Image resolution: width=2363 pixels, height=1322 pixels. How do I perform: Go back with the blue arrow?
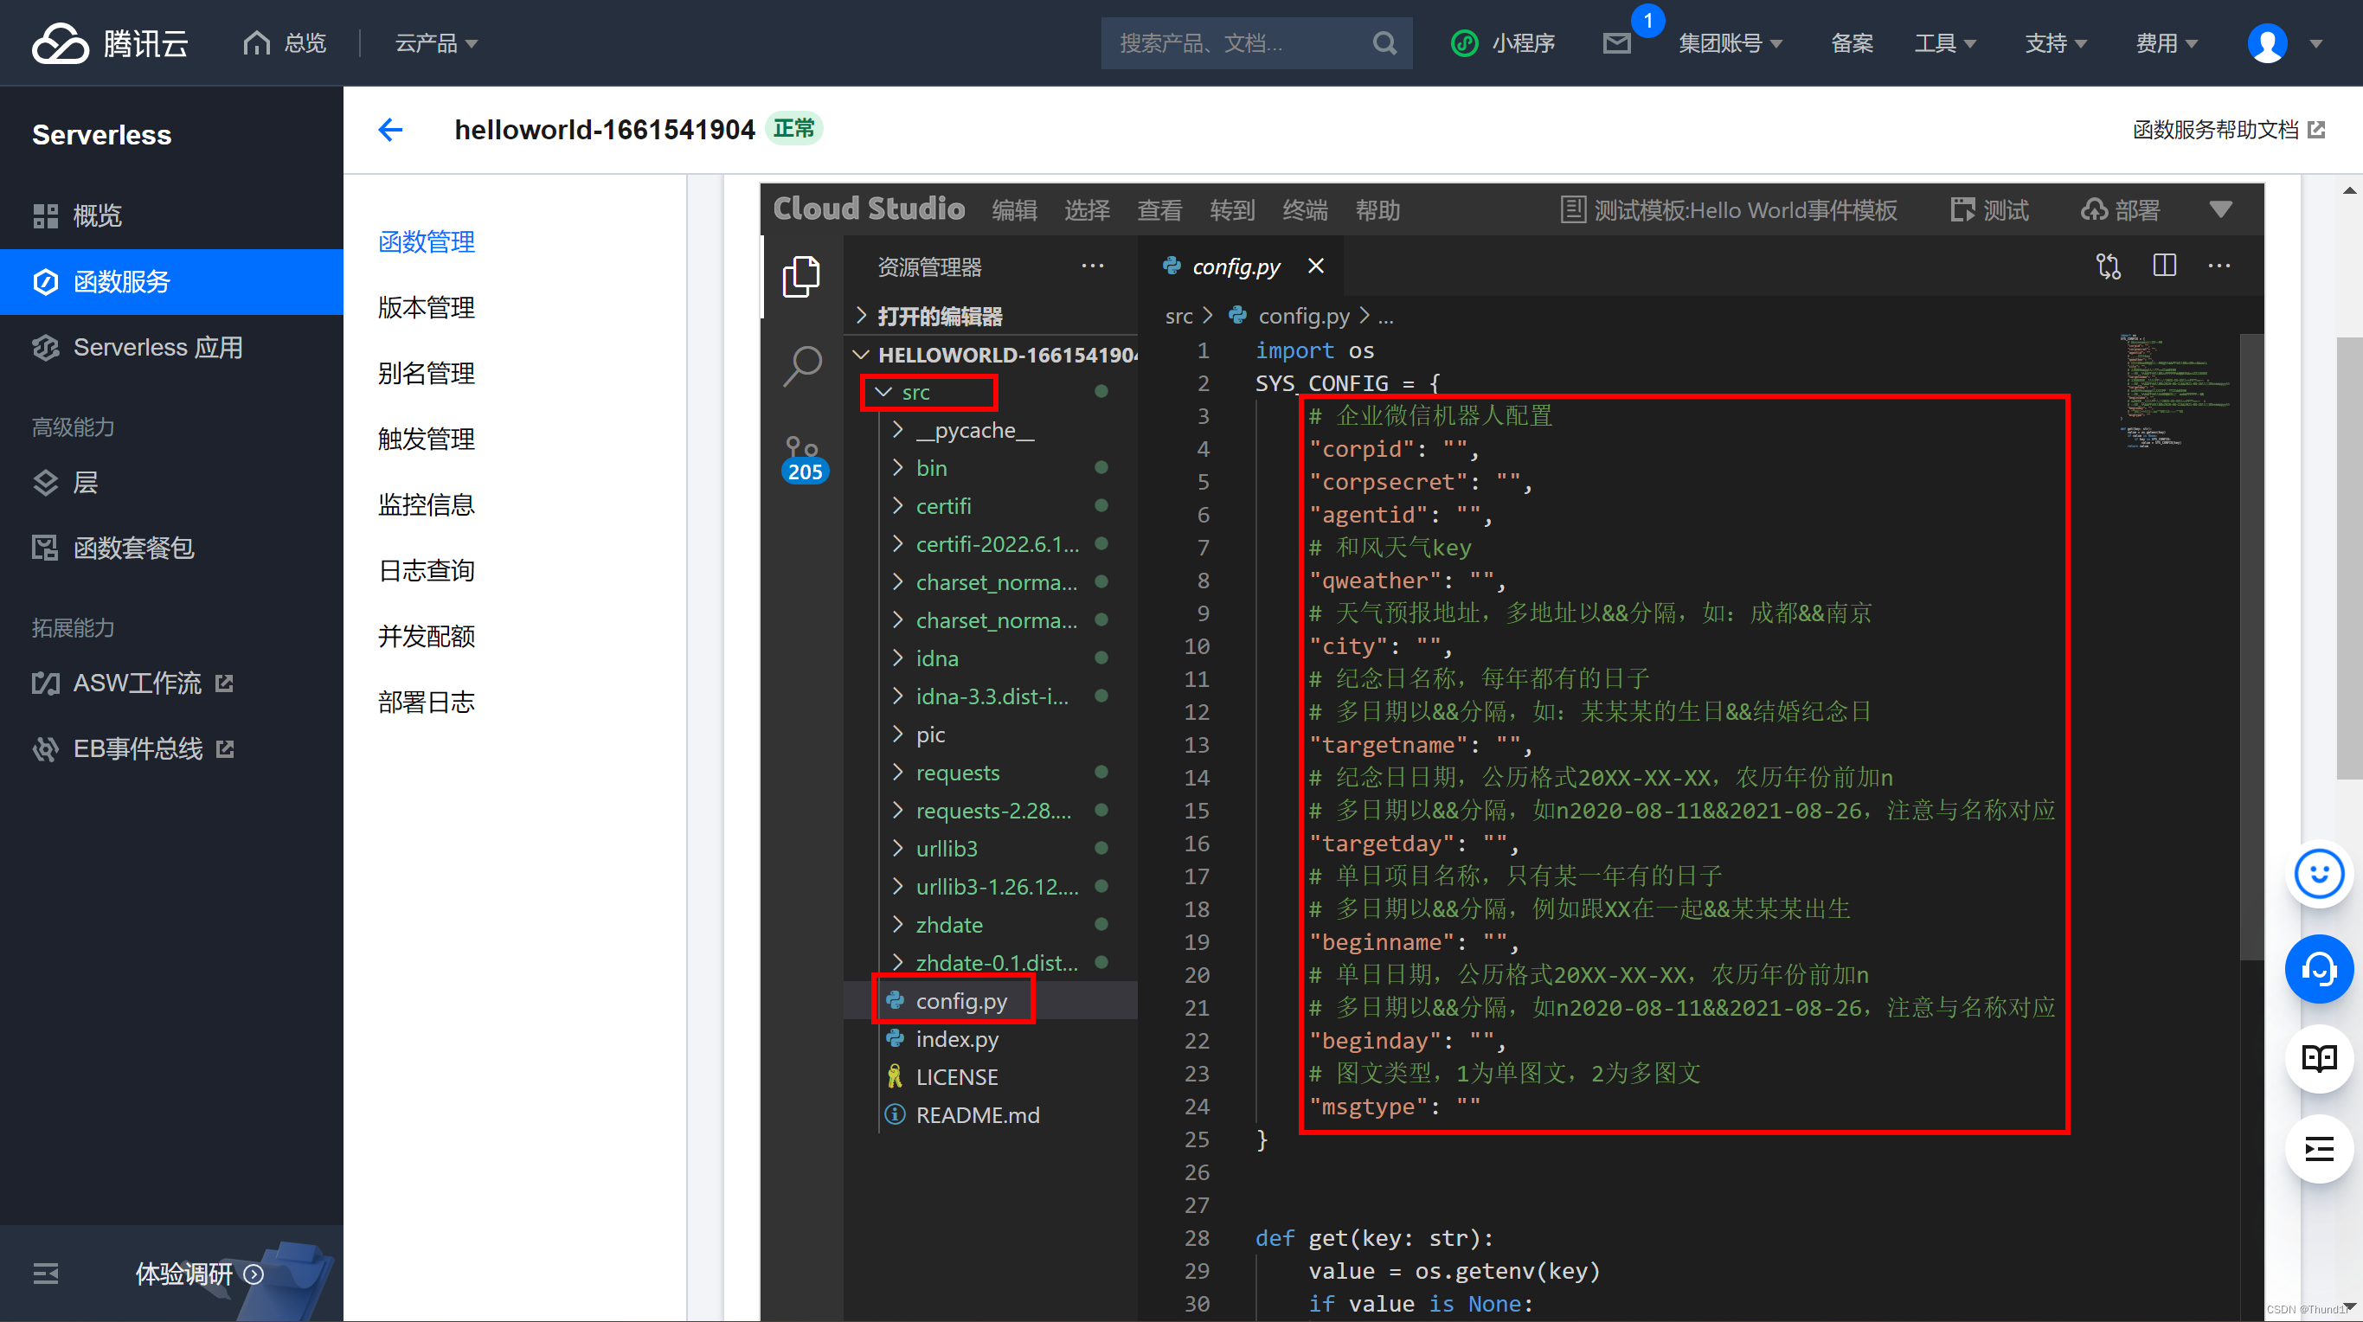click(x=391, y=130)
